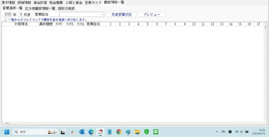Open LINE from the taskbar

(156, 132)
